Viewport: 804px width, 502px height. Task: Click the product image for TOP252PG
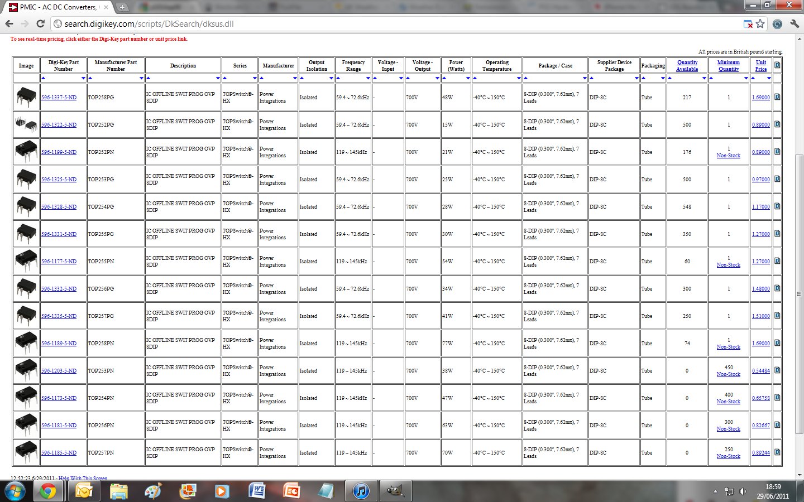(x=26, y=124)
